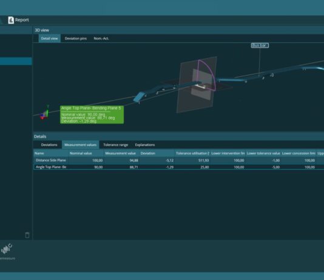The width and height of the screenshot is (324, 280).
Task: Click the remeasure icon at bottom left
Action: coord(7,249)
